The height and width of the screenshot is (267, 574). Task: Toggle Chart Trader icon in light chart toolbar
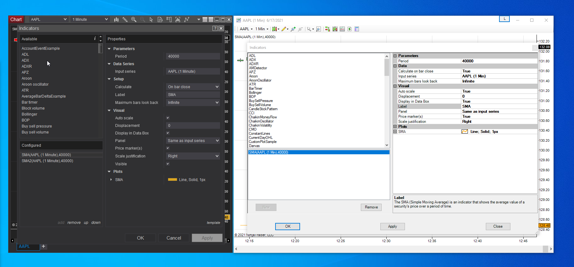point(327,29)
